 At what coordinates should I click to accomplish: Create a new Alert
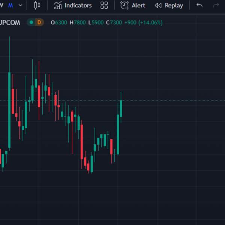point(133,6)
